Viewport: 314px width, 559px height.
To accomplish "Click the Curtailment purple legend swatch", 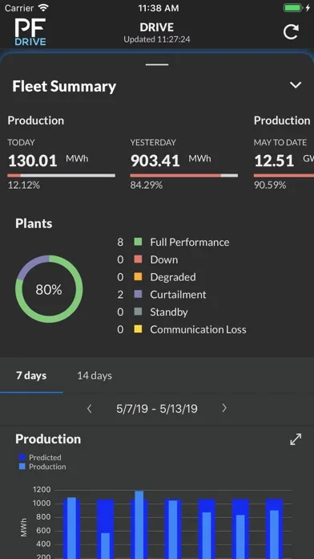I will [138, 295].
